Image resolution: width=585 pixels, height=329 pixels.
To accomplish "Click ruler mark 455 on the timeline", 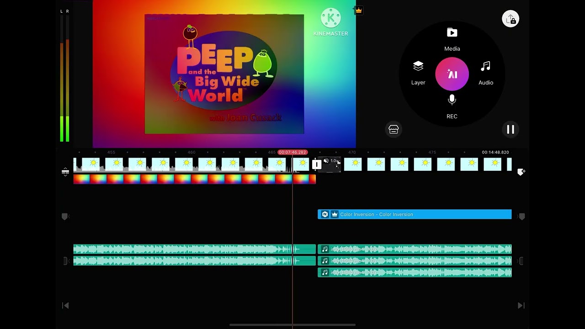I will [x=111, y=152].
